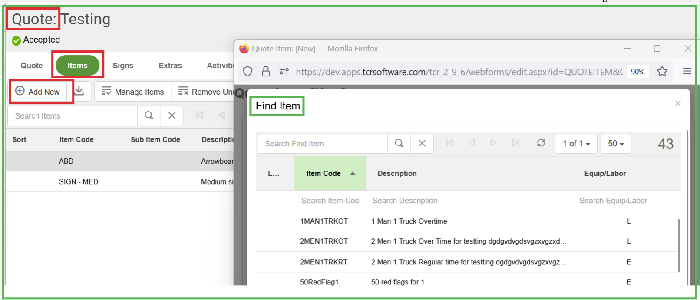Click the search magnifier in Find Item

click(x=399, y=143)
